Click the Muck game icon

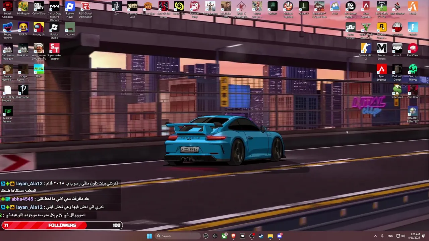point(39,71)
